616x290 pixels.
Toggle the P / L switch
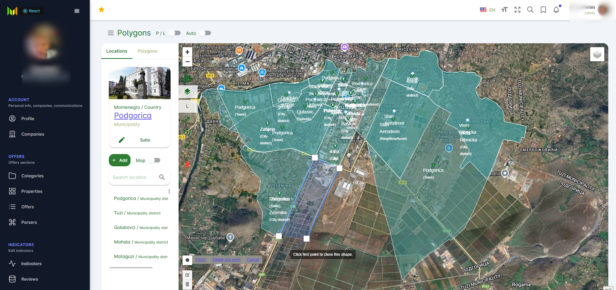pos(175,33)
